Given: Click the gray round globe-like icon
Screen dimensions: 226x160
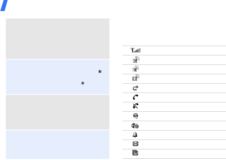Looking at the screenshot, I should [x=136, y=116].
